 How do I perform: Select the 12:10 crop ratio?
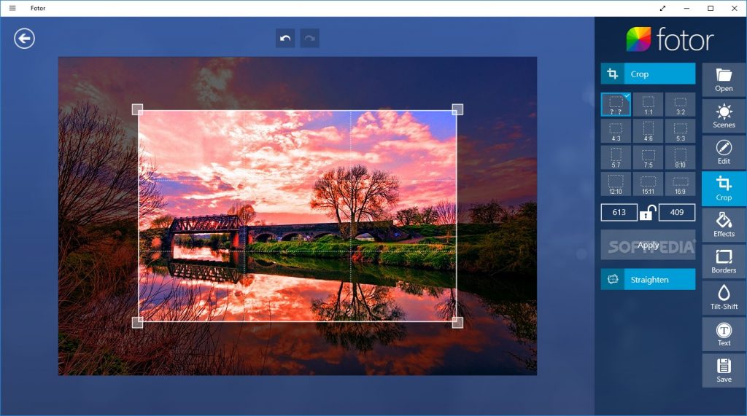point(616,184)
